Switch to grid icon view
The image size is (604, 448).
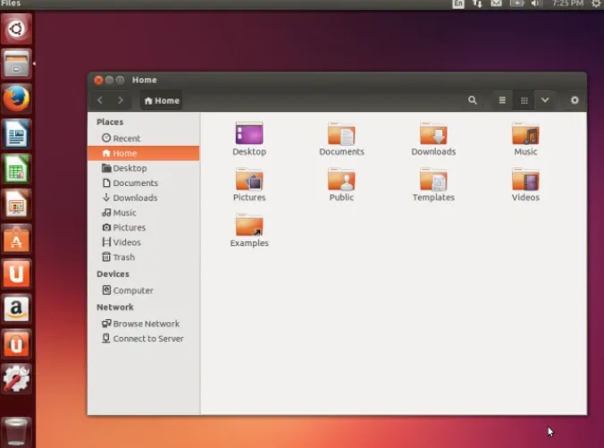[524, 101]
